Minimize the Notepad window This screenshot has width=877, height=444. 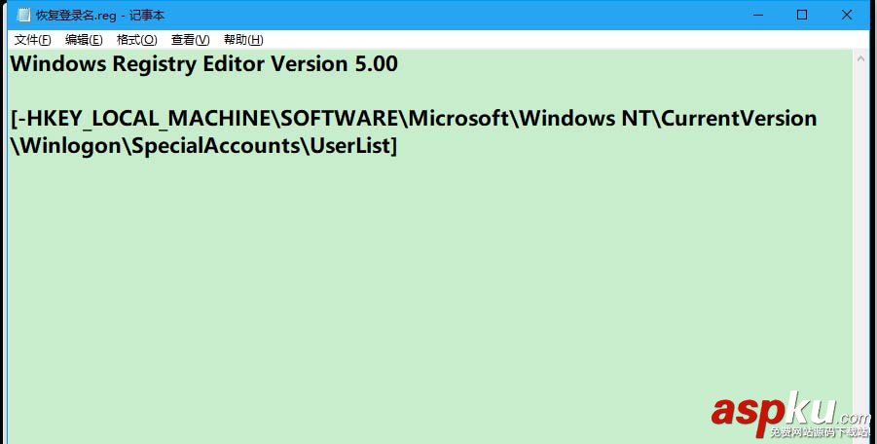(x=756, y=15)
